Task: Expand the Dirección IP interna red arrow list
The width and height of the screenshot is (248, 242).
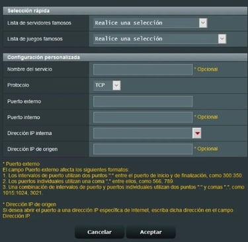Action: pyautogui.click(x=196, y=134)
